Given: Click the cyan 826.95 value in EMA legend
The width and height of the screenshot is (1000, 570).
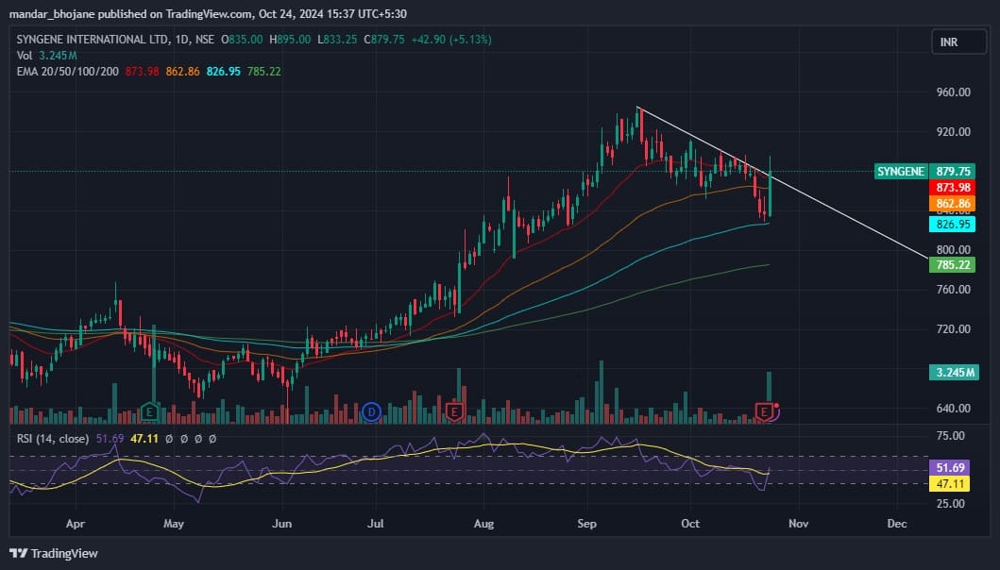Looking at the screenshot, I should tap(224, 72).
